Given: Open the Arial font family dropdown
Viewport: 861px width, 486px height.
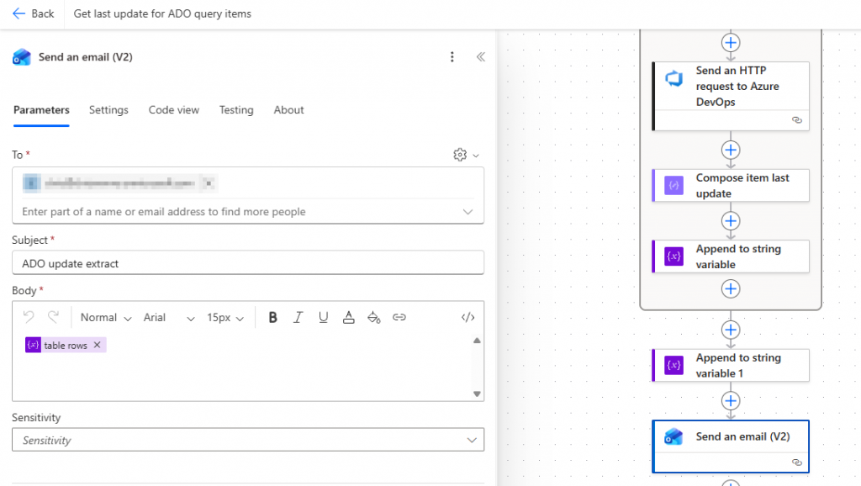Looking at the screenshot, I should pyautogui.click(x=169, y=318).
